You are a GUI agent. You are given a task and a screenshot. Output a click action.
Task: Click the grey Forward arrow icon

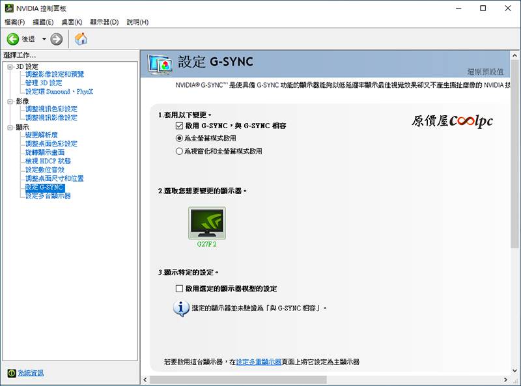(x=57, y=39)
